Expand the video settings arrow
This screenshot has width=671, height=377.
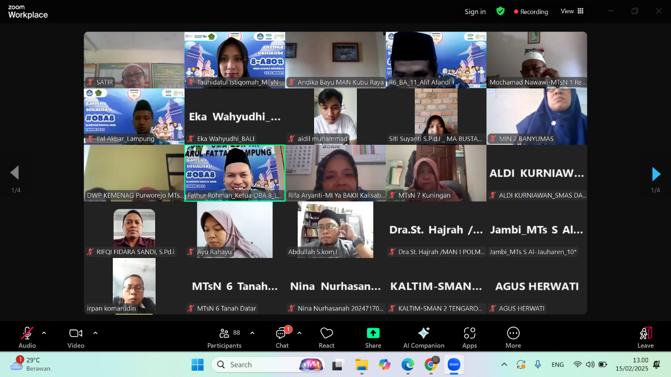click(x=95, y=333)
